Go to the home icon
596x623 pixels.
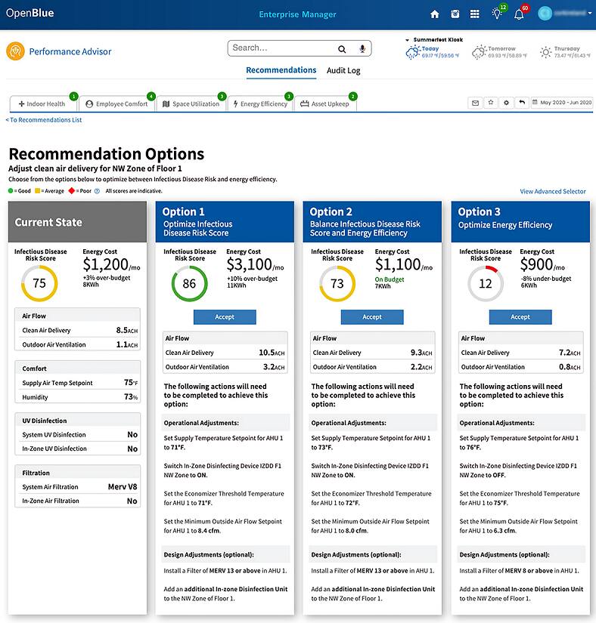(434, 14)
